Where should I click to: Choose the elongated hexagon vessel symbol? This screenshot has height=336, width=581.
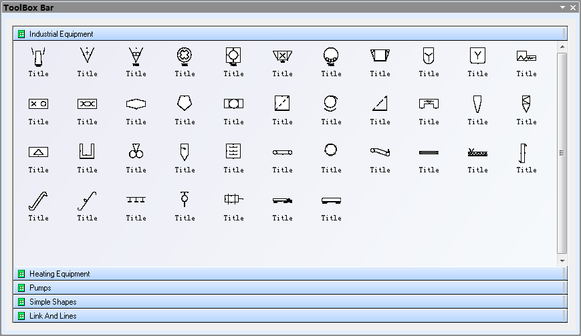tap(136, 104)
